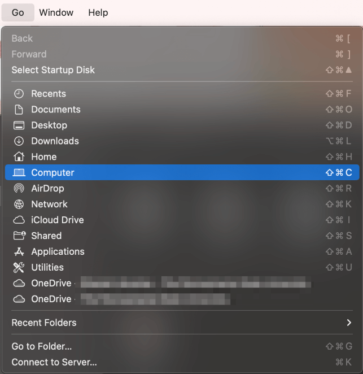The image size is (363, 374).
Task: Choose Go to Folder…
Action: coord(182,346)
